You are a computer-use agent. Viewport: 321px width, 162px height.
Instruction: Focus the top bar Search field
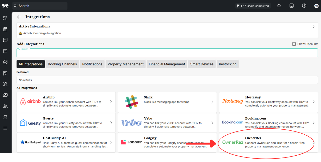click(40, 6)
